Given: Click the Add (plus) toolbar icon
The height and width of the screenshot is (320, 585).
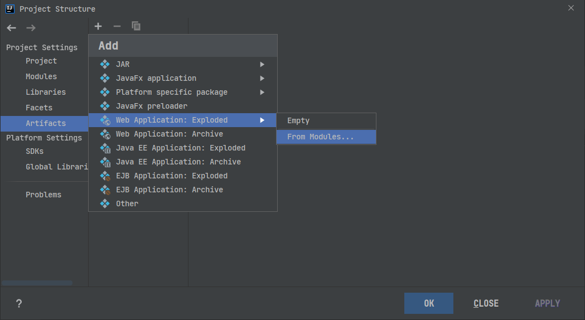Looking at the screenshot, I should click(98, 26).
